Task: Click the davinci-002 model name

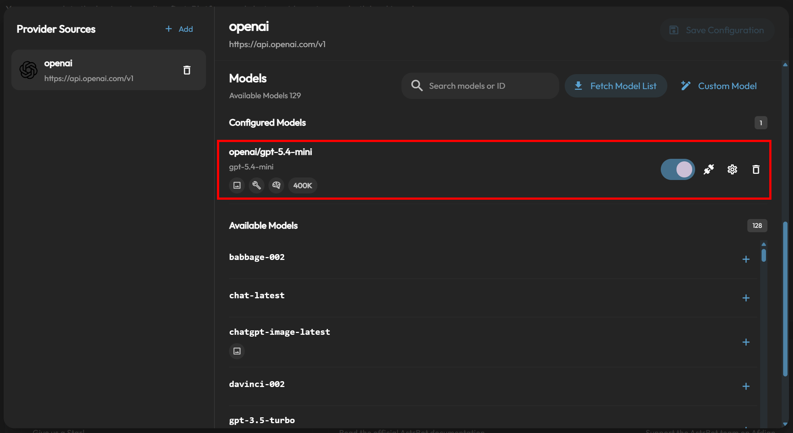Action: pyautogui.click(x=257, y=384)
